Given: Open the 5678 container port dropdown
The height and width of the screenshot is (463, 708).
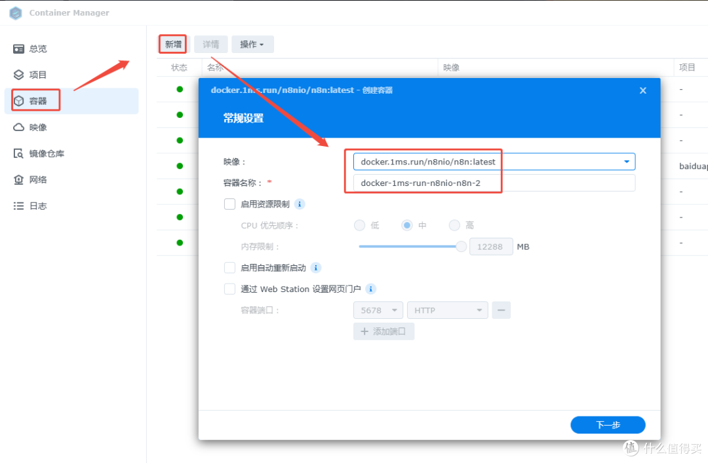Looking at the screenshot, I should (x=378, y=310).
